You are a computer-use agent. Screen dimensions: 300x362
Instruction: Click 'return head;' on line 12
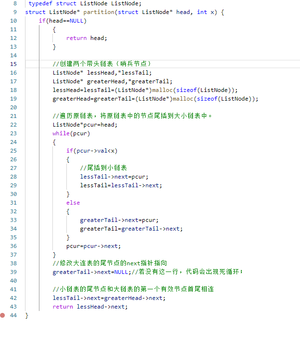coord(87,38)
